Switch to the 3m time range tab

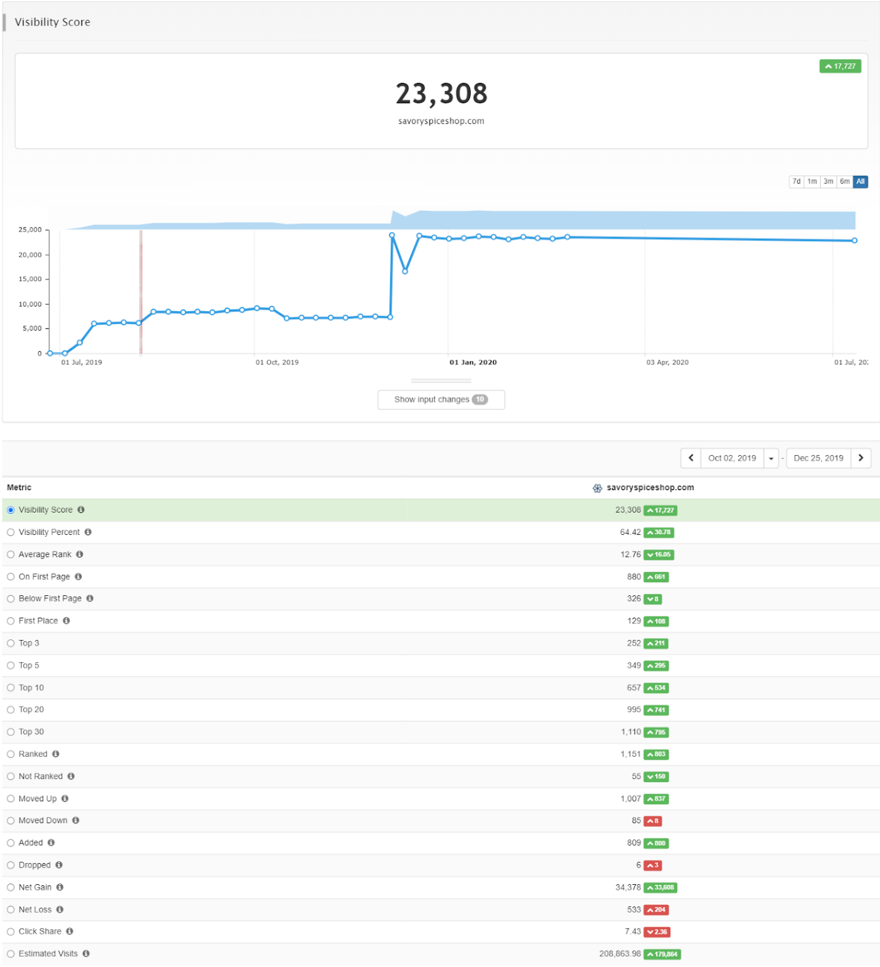[x=828, y=182]
